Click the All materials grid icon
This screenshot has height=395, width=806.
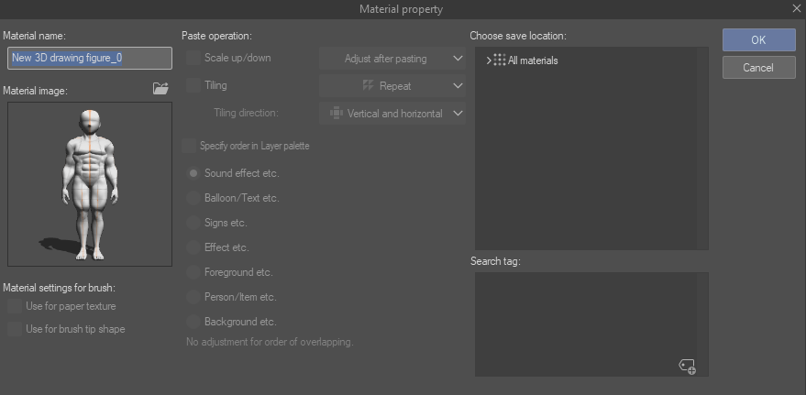tap(500, 60)
